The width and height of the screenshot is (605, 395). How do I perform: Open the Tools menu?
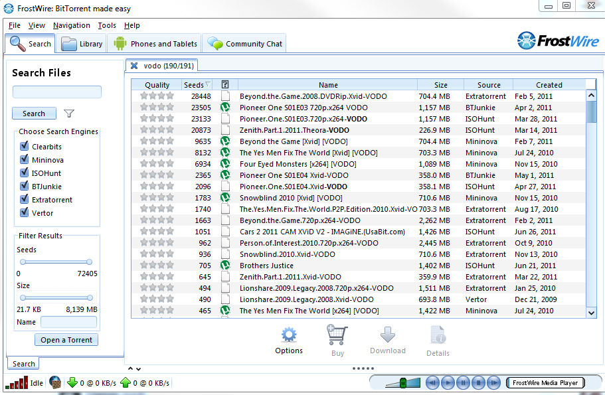(107, 25)
